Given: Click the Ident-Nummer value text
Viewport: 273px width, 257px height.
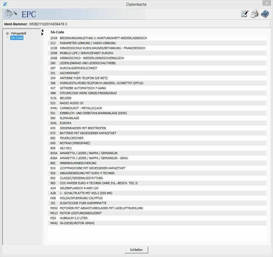Looking at the screenshot, I should [48, 24].
